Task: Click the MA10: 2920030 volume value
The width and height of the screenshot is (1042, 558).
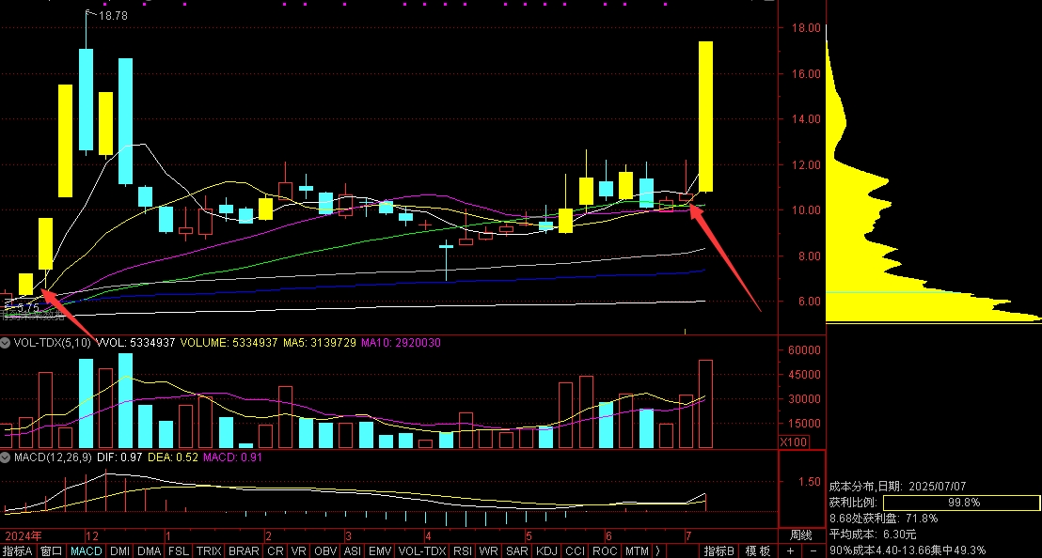Action: 401,343
